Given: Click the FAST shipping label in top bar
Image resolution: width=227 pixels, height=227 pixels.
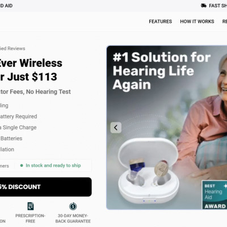Looking at the screenshot, I should coord(218,6).
